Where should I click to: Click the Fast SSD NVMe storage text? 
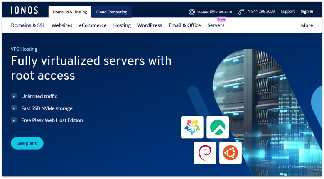click(47, 108)
